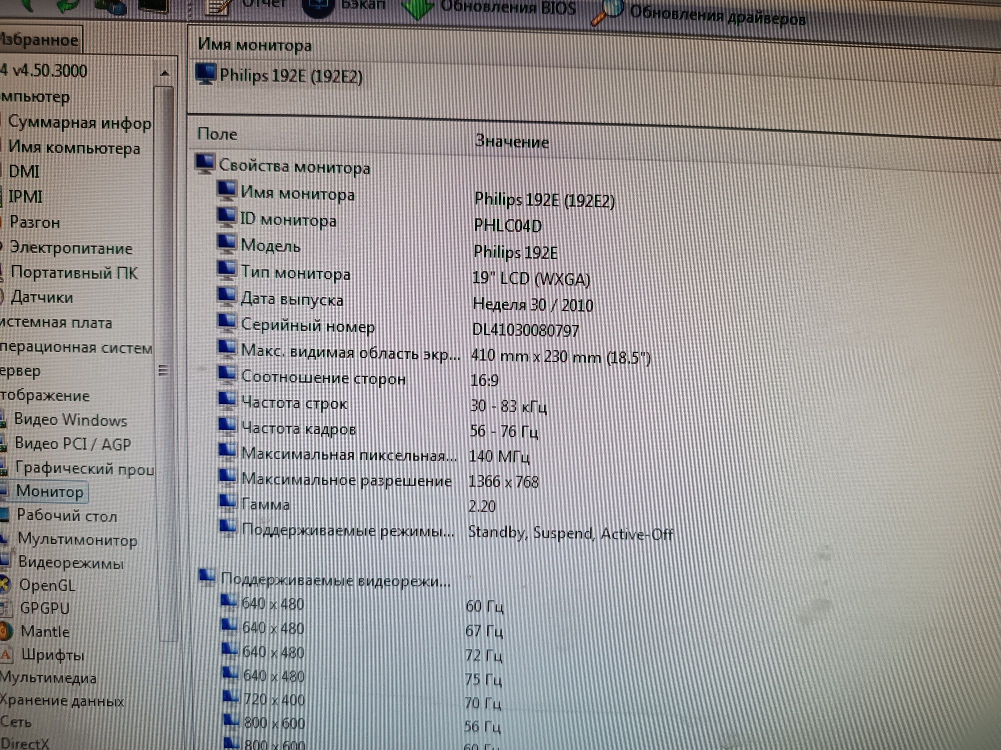Switch to the Избранное tab

(39, 39)
